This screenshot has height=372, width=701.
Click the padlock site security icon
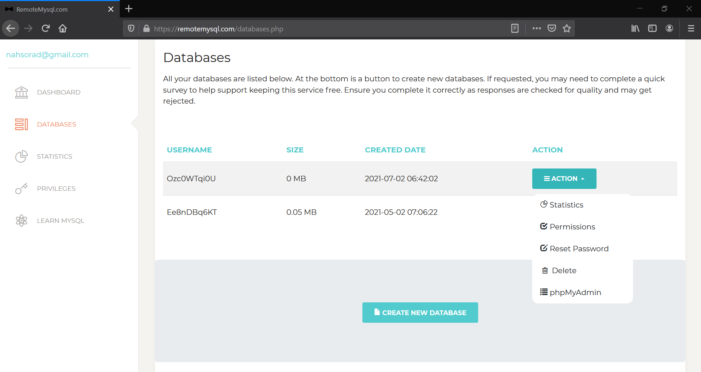pos(146,28)
